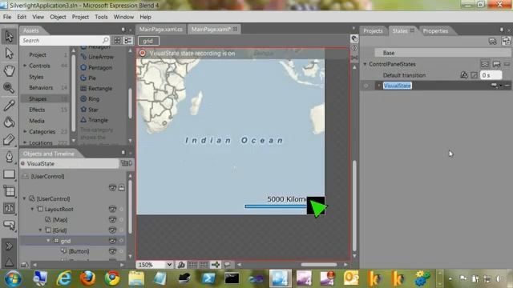Open Firefox from the taskbar
Screen dimensions: 513x288
point(87,278)
